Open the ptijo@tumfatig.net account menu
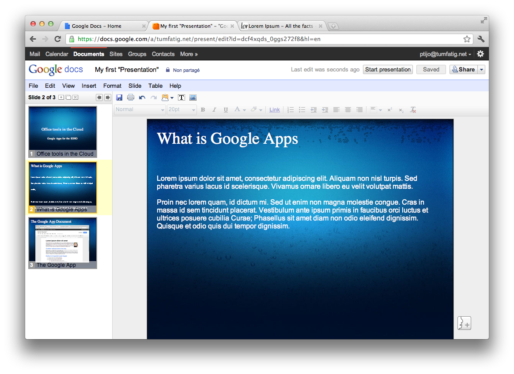 (446, 54)
